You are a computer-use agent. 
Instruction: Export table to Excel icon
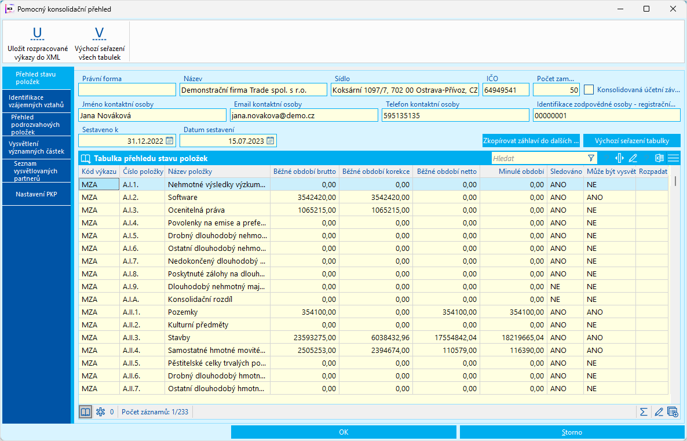pyautogui.click(x=659, y=158)
